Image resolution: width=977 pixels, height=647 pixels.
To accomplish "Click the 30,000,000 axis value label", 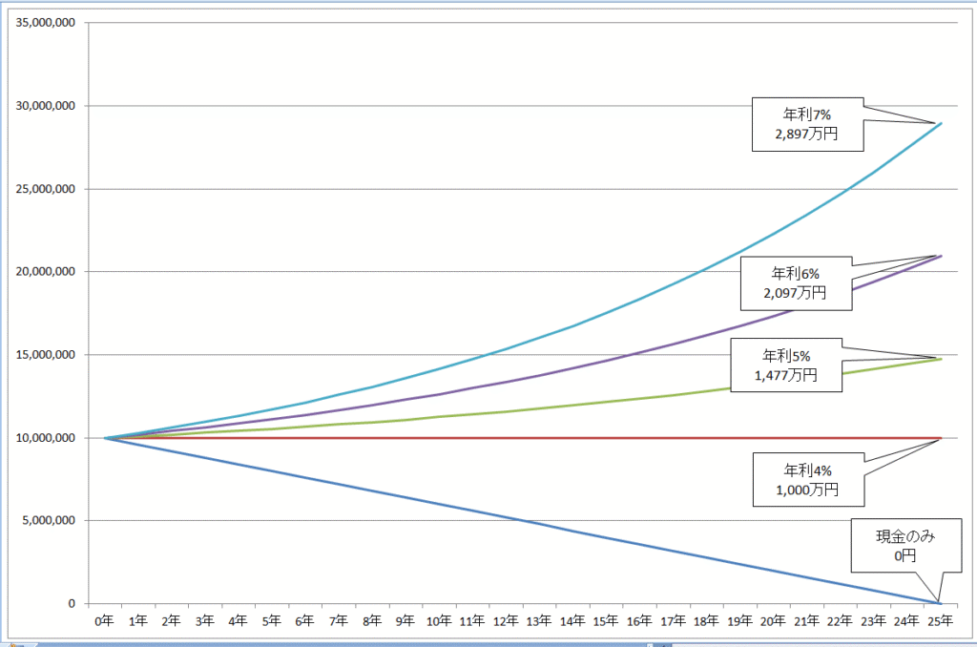I will coord(43,106).
